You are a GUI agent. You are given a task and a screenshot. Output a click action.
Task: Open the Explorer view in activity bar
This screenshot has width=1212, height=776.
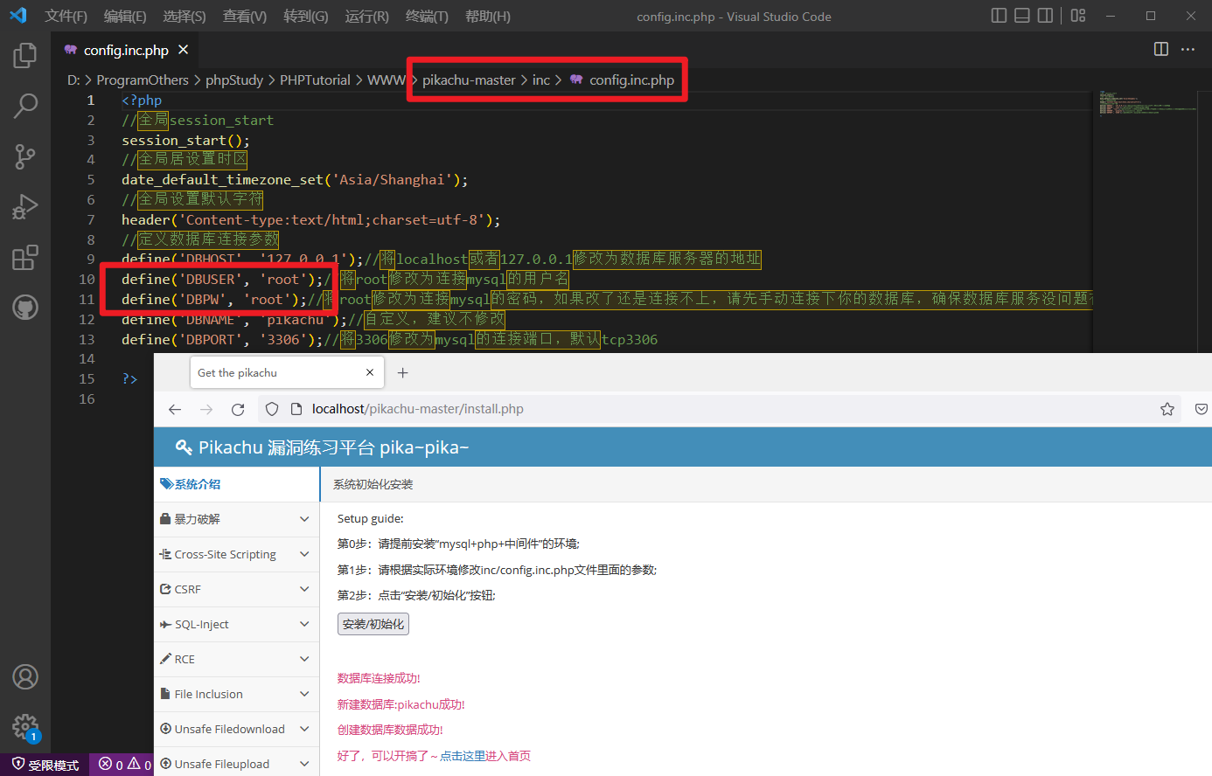[x=24, y=56]
